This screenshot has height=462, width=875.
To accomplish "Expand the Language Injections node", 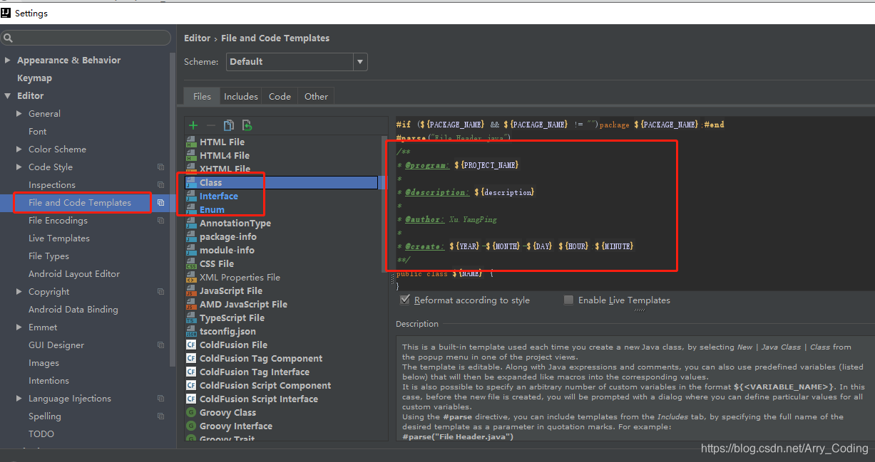I will (19, 399).
